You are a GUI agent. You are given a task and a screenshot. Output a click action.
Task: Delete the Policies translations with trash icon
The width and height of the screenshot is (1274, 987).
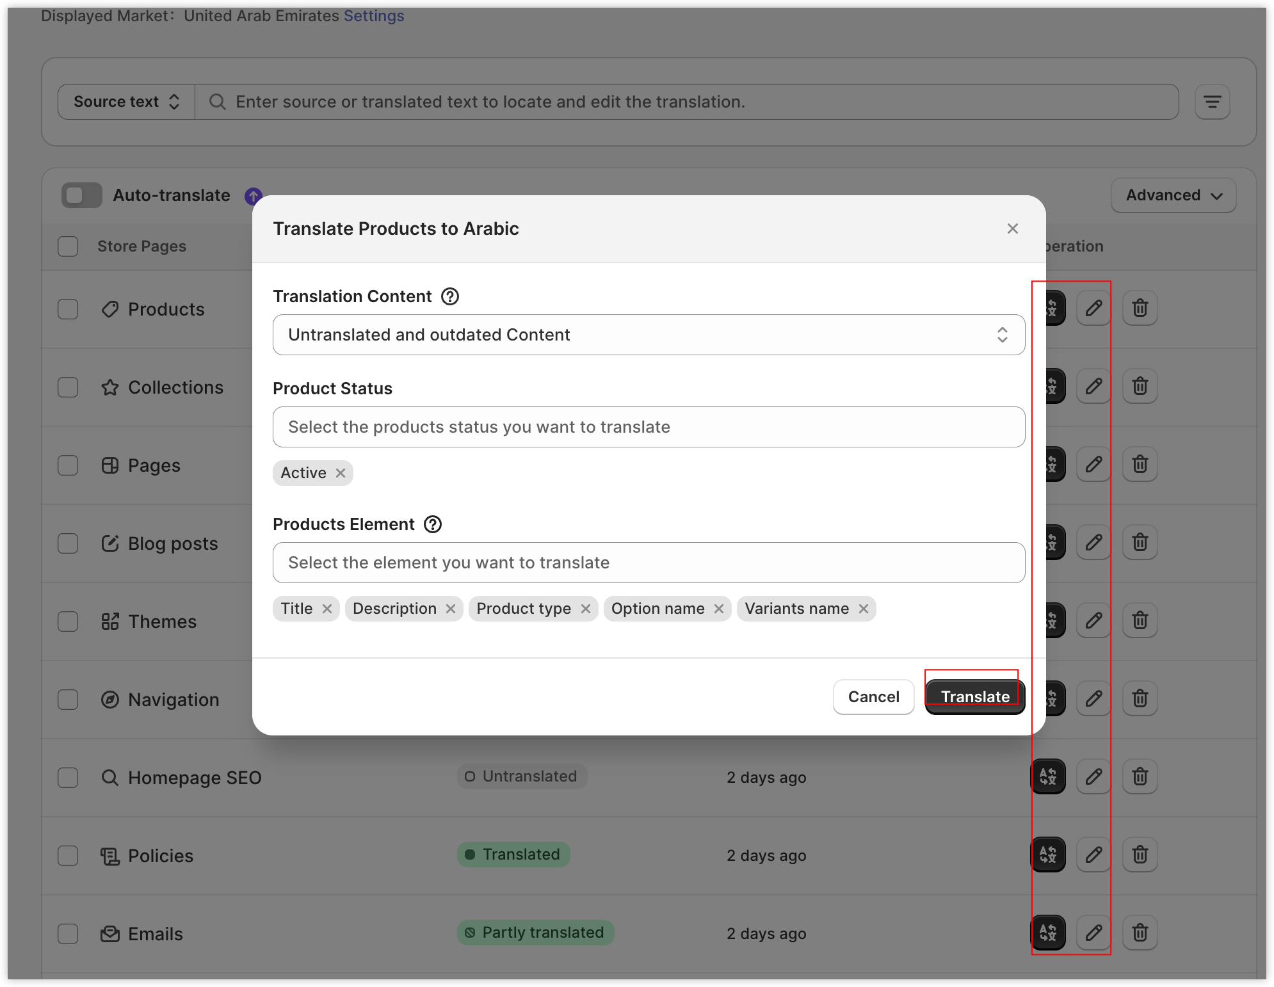(1140, 855)
